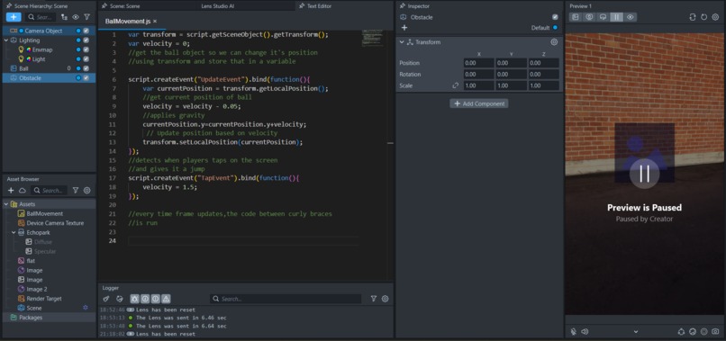Toggle the Lighting enabled checkbox
The width and height of the screenshot is (726, 341).
coord(86,40)
